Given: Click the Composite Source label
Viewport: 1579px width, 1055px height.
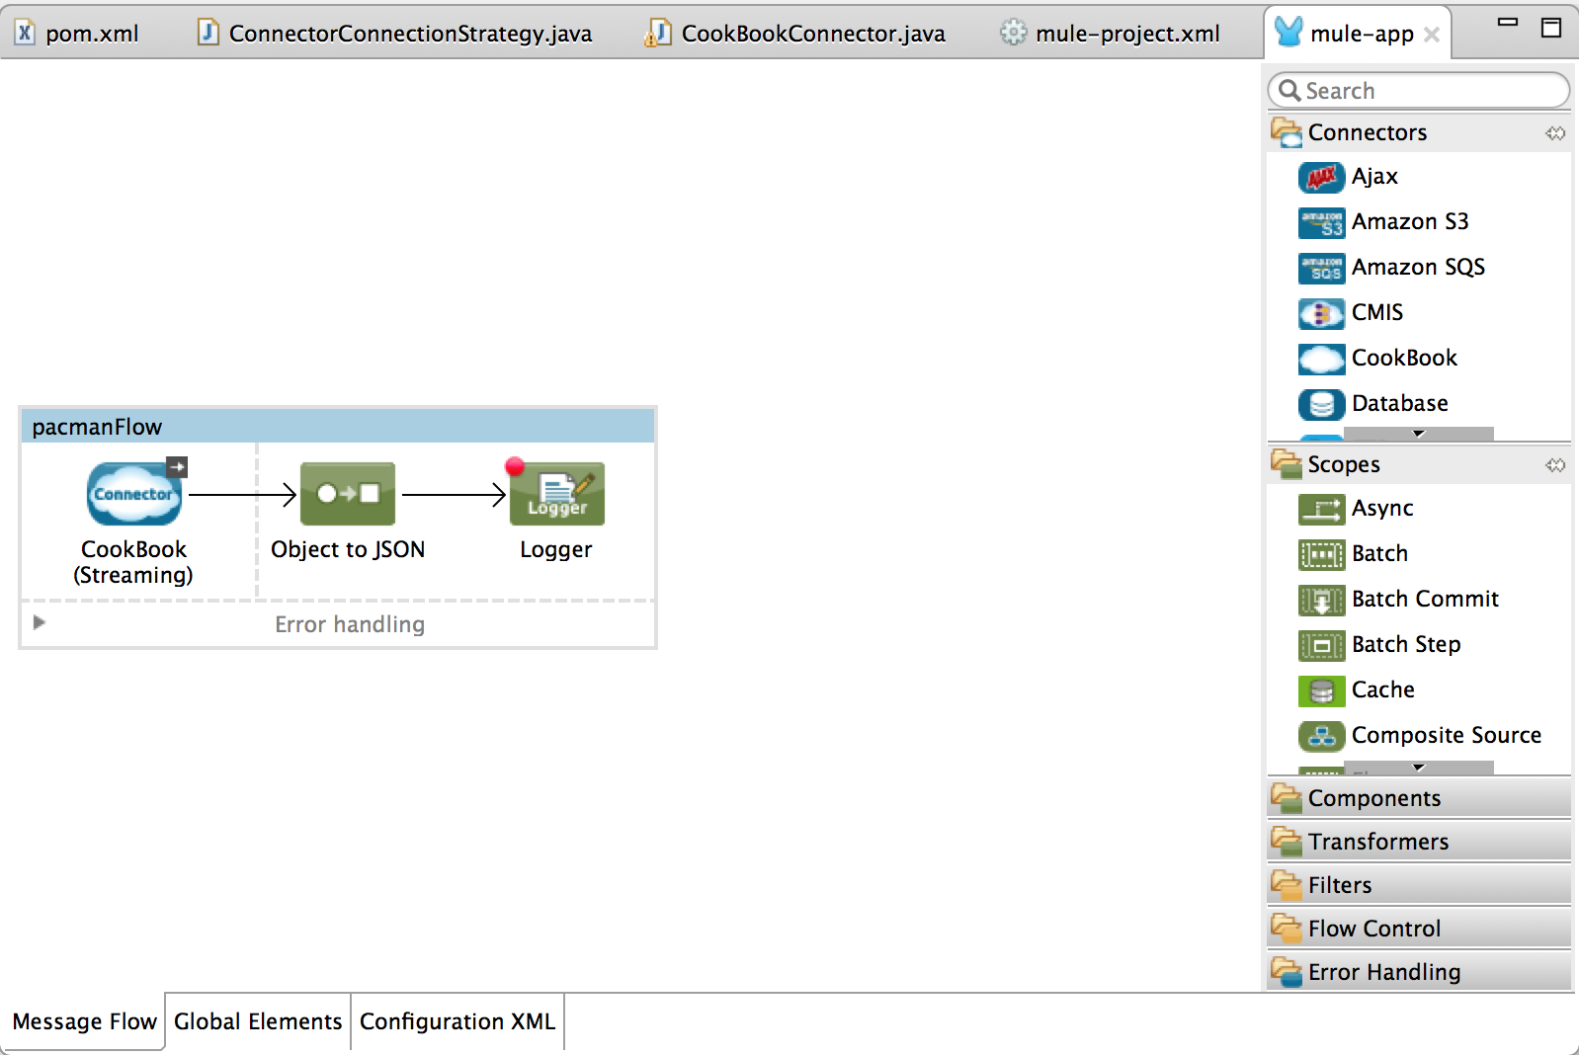Looking at the screenshot, I should coord(1447,735).
